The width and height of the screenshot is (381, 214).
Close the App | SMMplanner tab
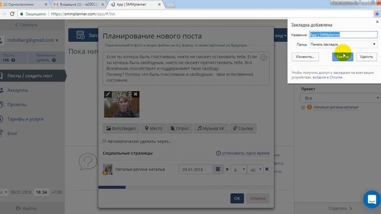(160, 4)
